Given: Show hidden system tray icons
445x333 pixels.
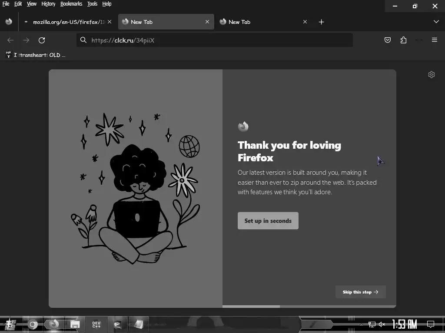Looking at the screenshot, I should coord(361,324).
